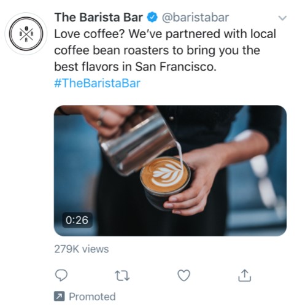Open the #TheBaristaBar hashtag
Viewport: 297px width, 307px height.
98,84
